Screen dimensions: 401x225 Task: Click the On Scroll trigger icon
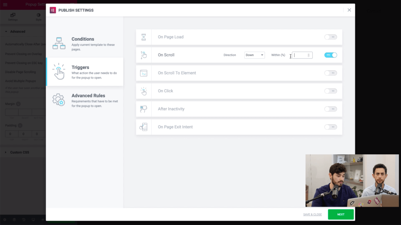coord(144,55)
